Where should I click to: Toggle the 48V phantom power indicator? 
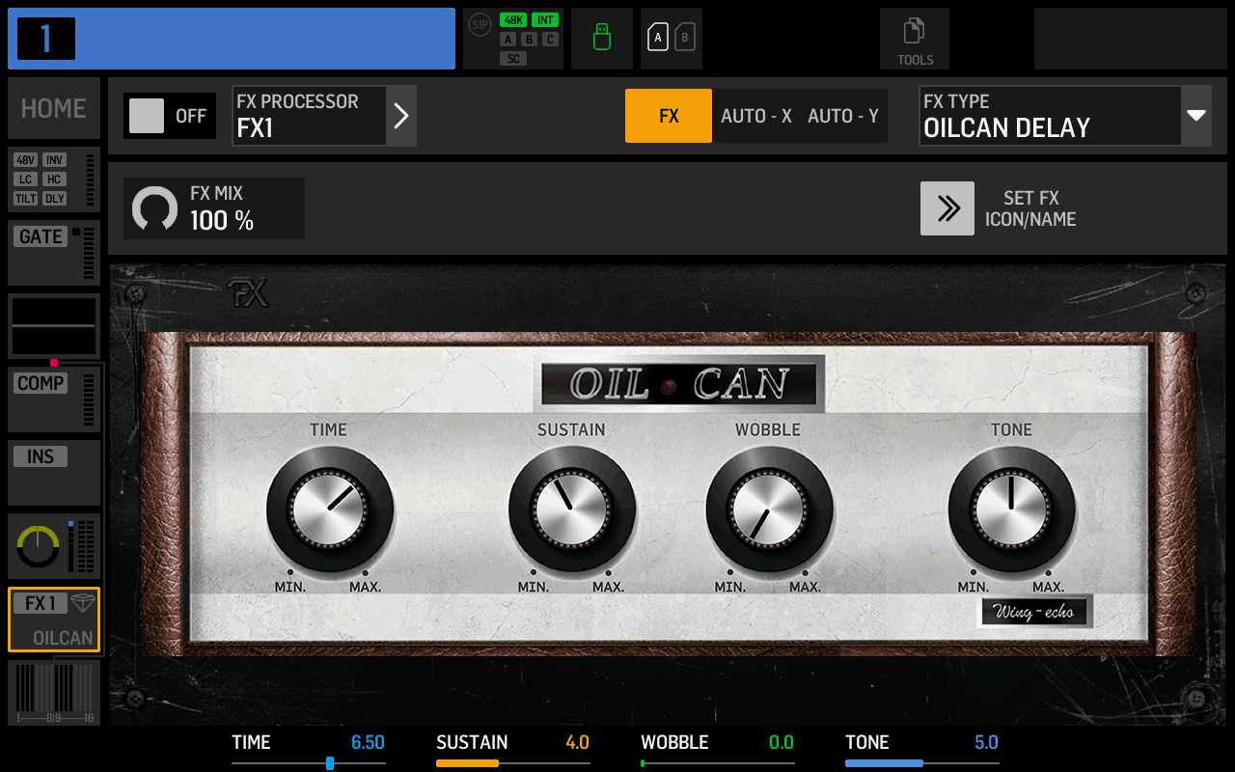tap(25, 160)
